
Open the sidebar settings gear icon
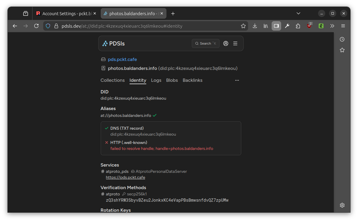click(342, 205)
